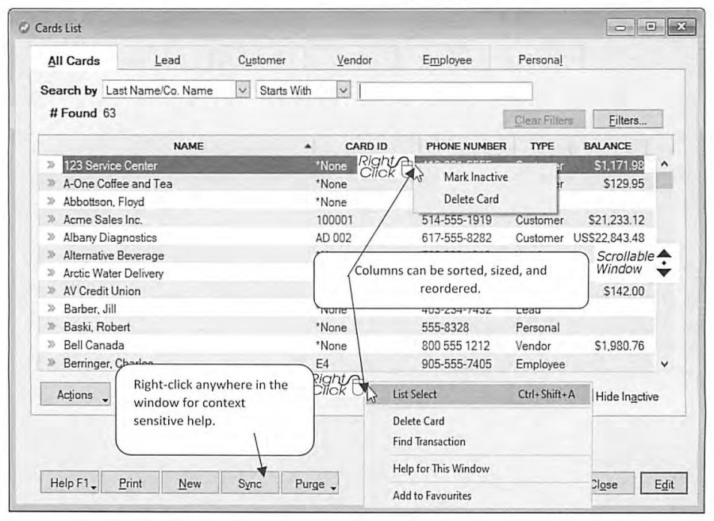The image size is (714, 521).
Task: Click the Print button
Action: click(130, 483)
